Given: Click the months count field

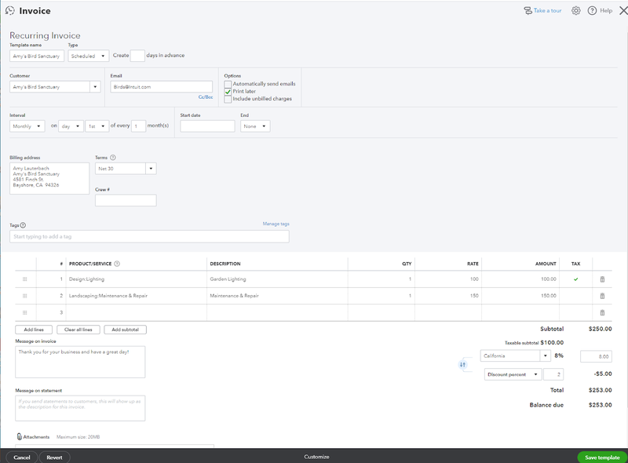Looking at the screenshot, I should pyautogui.click(x=139, y=126).
